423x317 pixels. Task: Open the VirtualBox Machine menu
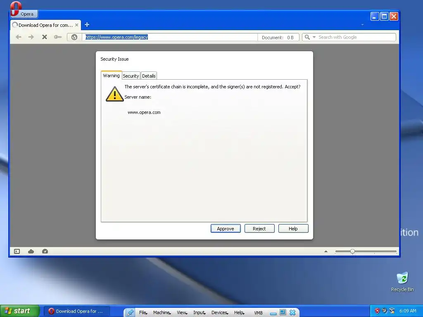(162, 312)
